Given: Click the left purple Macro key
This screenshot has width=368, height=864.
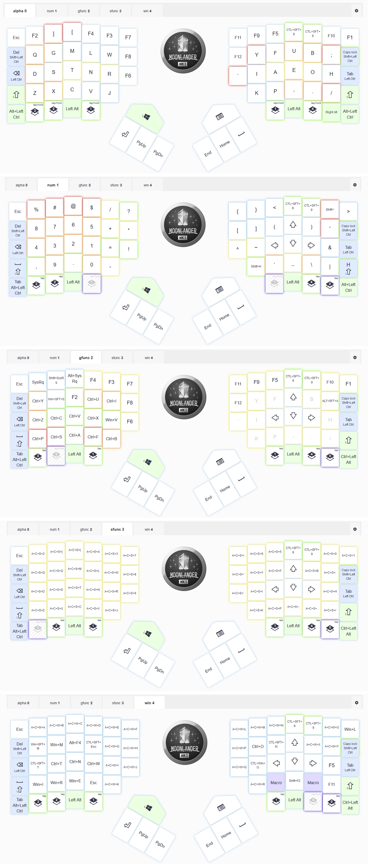Looking at the screenshot, I should (x=276, y=782).
